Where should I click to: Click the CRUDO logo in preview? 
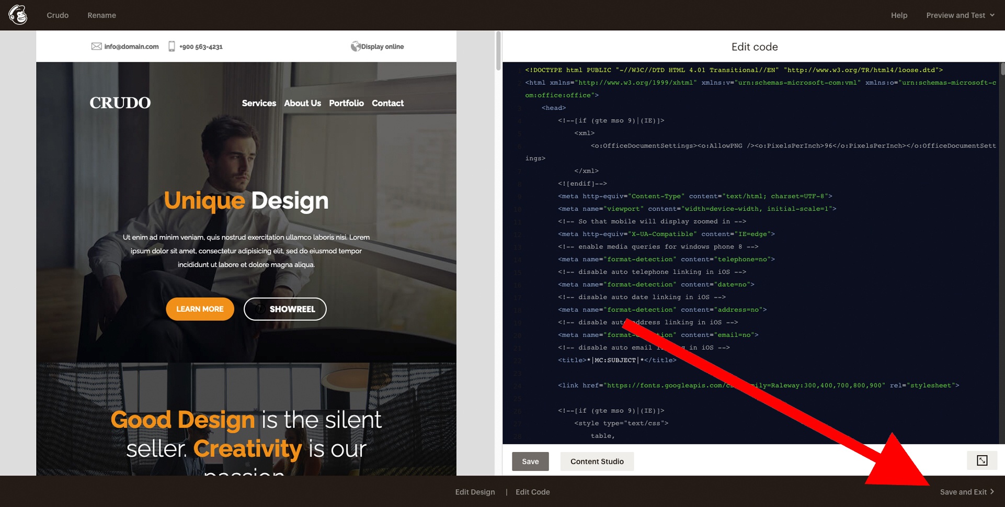pos(120,103)
